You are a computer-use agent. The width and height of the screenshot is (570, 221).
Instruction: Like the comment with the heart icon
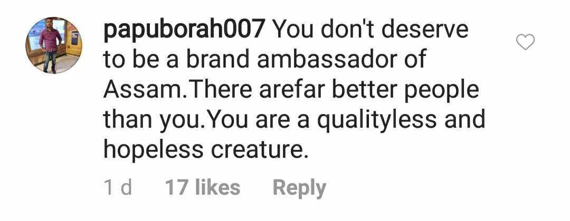tap(525, 42)
